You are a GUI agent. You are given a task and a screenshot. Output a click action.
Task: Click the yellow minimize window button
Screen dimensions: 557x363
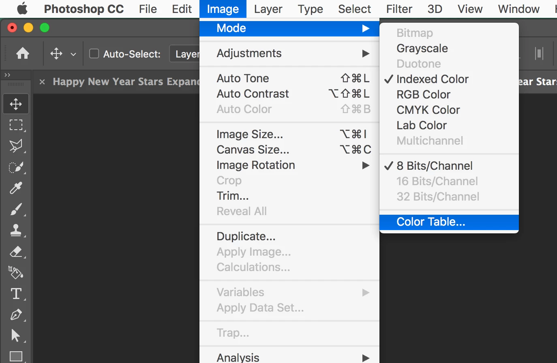pos(28,28)
